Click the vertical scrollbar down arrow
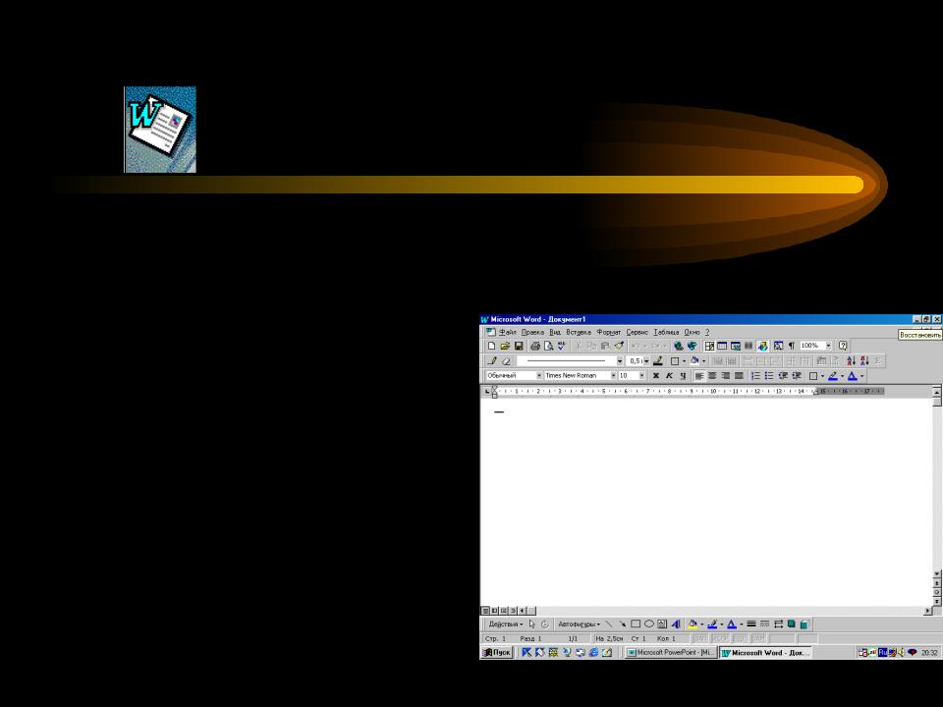This screenshot has width=943, height=707. [937, 574]
